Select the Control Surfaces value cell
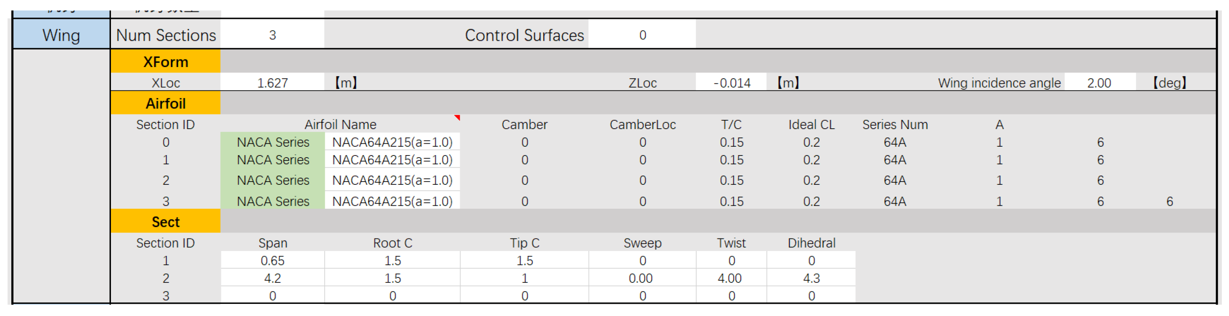The width and height of the screenshot is (1229, 316). [642, 35]
